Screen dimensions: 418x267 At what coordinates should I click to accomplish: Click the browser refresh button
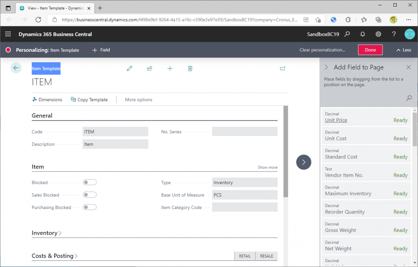coord(38,20)
